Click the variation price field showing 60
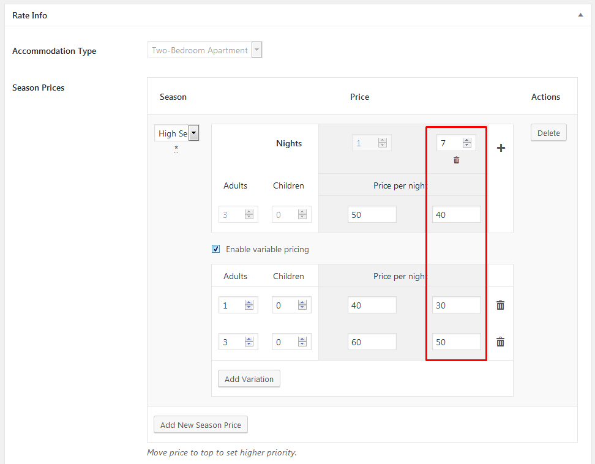 coord(372,342)
